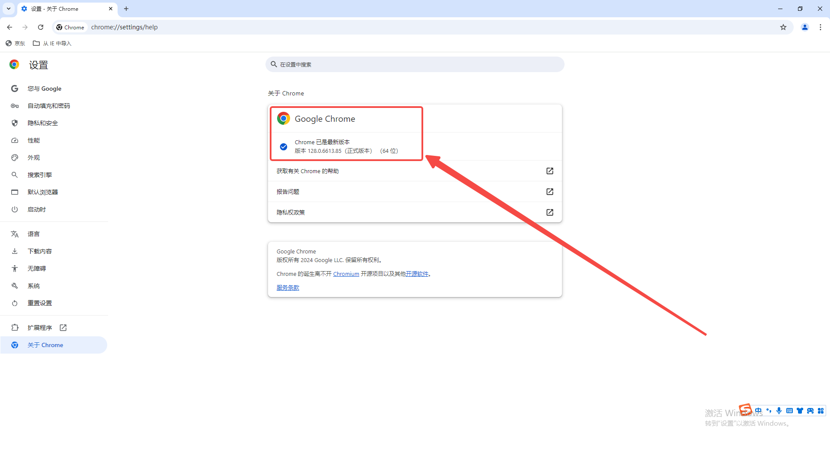Click external link icon for 获取有关 Chrome 的帮助
The image size is (830, 449).
(550, 171)
